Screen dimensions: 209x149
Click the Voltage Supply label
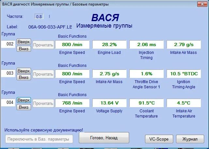click(x=109, y=111)
